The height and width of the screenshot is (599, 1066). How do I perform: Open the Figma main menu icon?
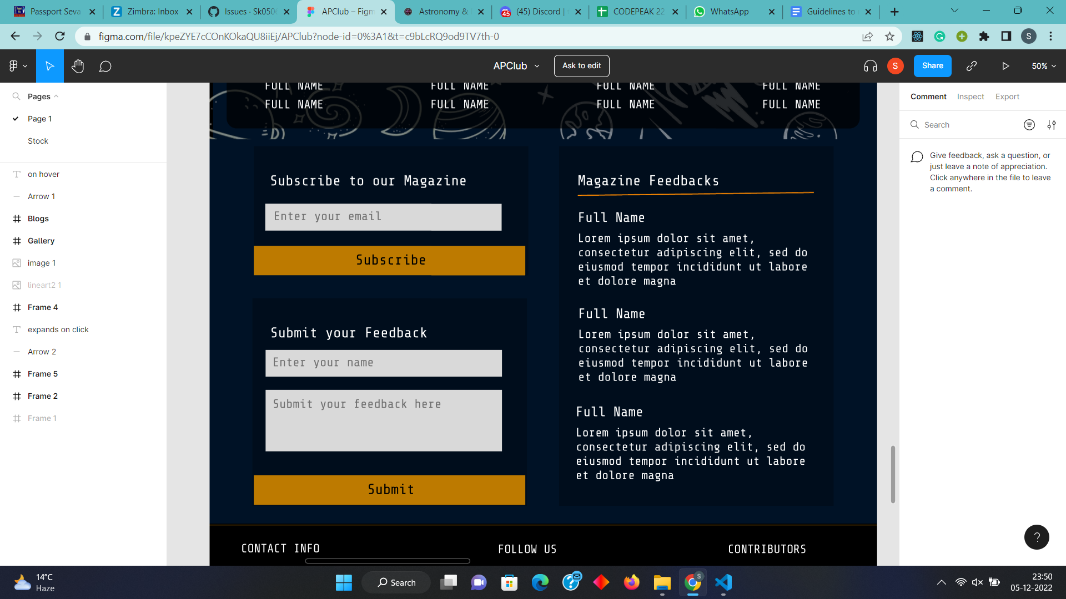[x=14, y=66]
